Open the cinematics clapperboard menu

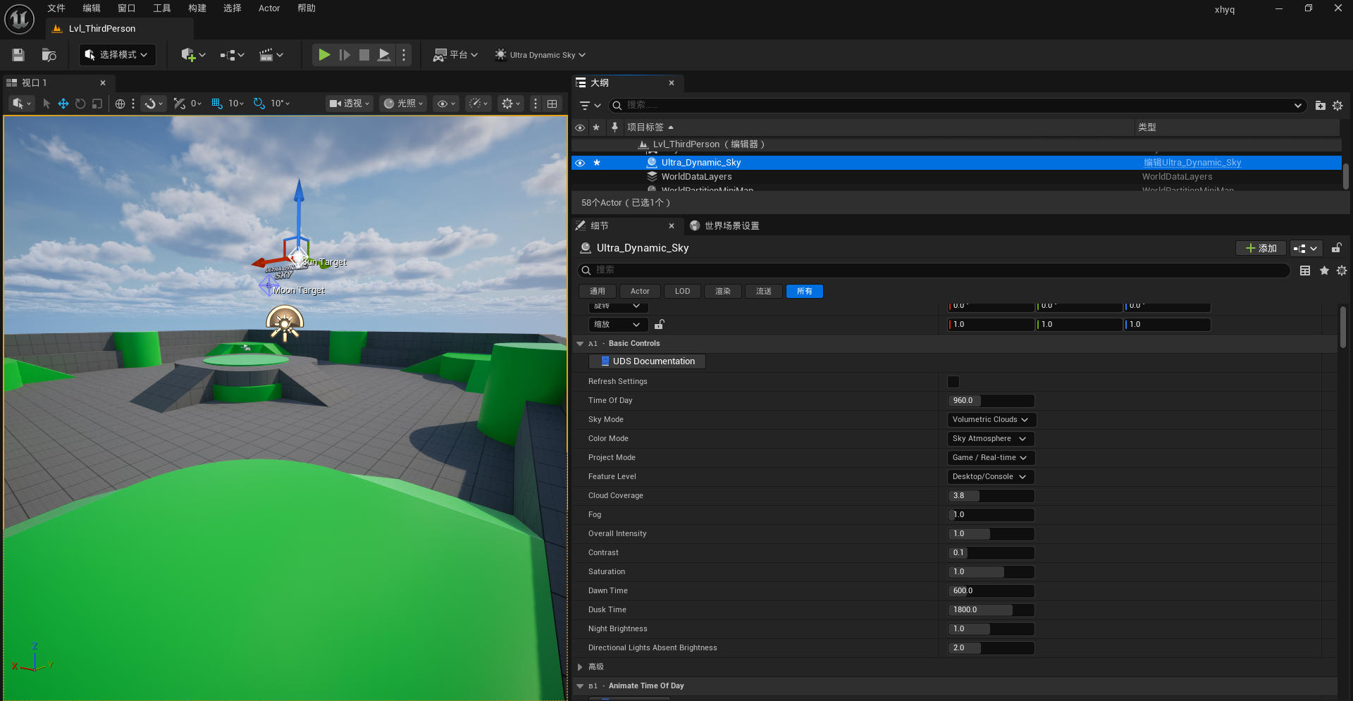click(x=271, y=55)
